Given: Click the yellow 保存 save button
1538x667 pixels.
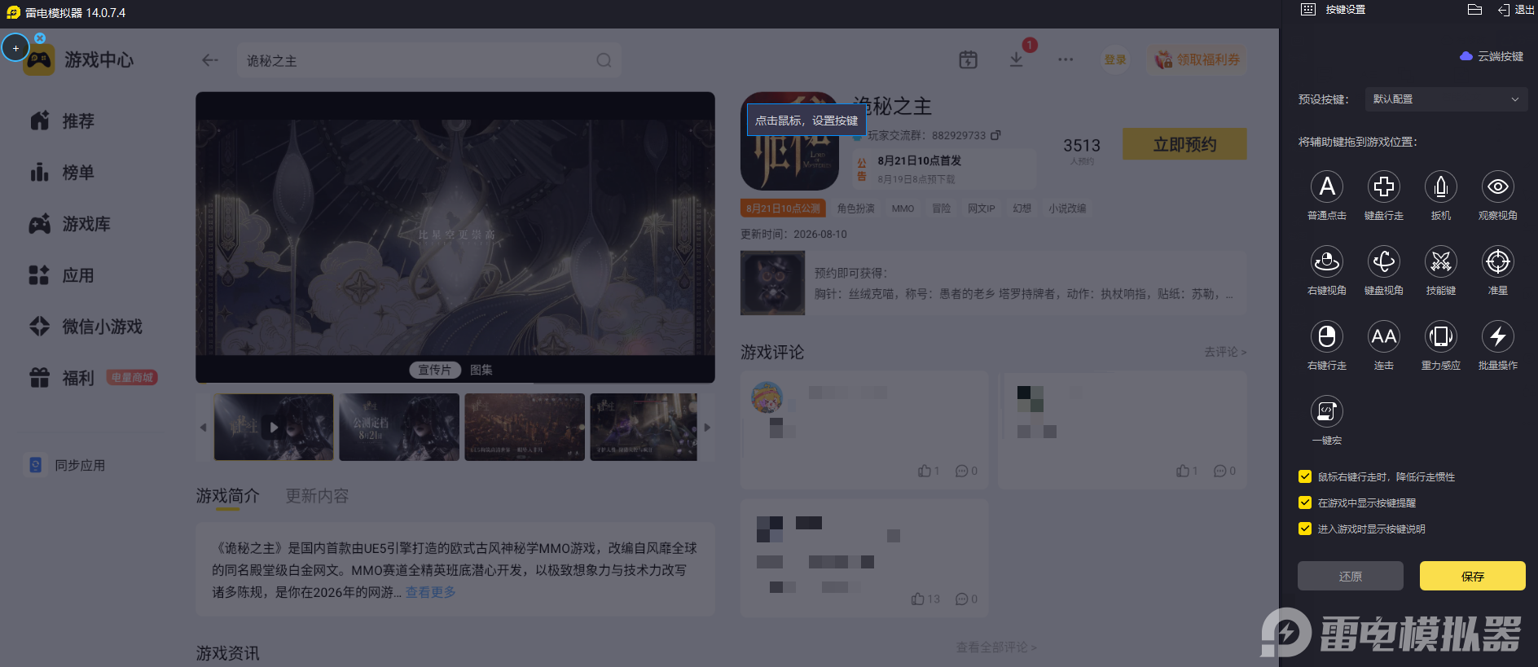Looking at the screenshot, I should (1473, 576).
